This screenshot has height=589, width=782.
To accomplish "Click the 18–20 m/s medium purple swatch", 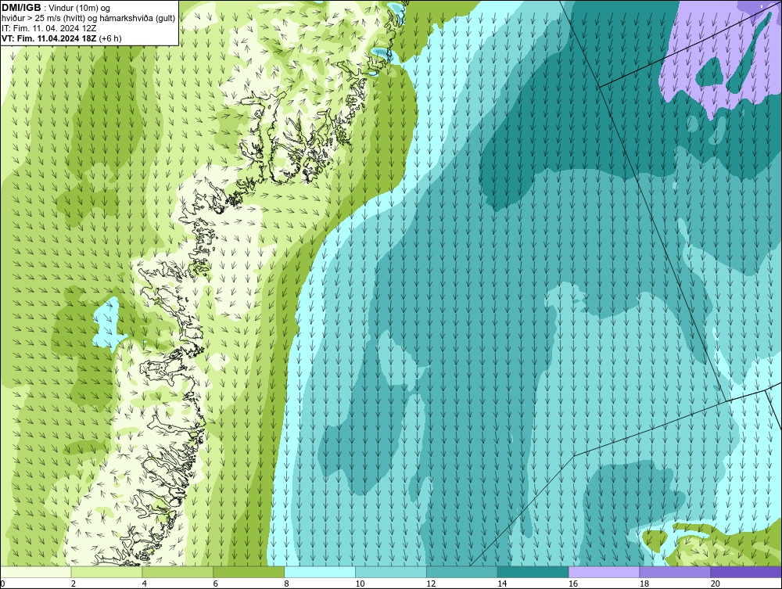I will pyautogui.click(x=676, y=572).
